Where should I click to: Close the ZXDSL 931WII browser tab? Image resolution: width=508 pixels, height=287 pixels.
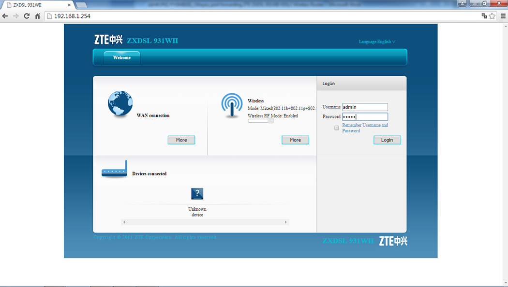[69, 5]
